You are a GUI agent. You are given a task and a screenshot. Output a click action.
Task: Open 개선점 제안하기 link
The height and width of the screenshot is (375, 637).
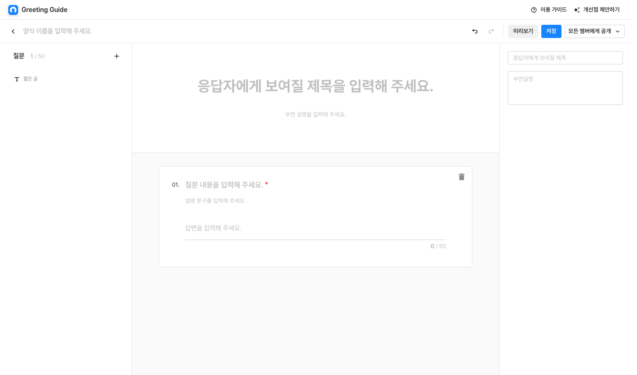(597, 10)
